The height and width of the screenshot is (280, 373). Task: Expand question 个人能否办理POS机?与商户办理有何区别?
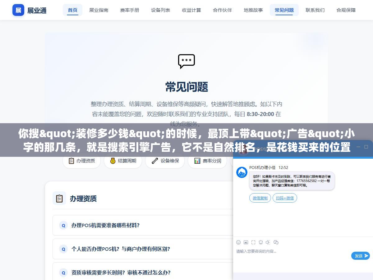[x=143, y=249]
